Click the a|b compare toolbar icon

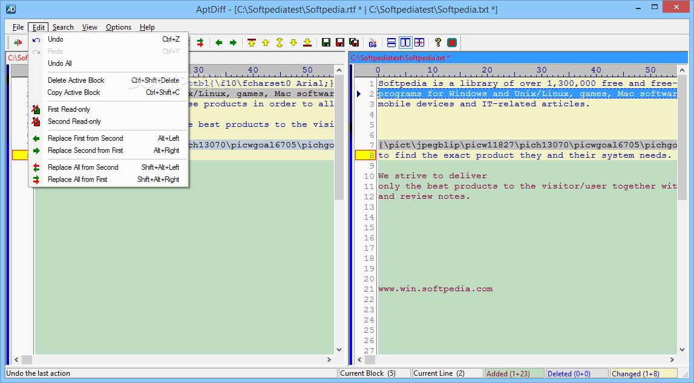18,42
